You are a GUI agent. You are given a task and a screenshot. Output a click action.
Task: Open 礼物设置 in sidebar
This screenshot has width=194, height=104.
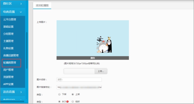click(8, 48)
